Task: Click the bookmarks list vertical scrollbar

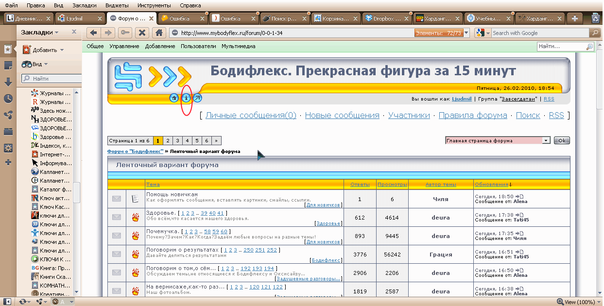Action: pyautogui.click(x=76, y=192)
